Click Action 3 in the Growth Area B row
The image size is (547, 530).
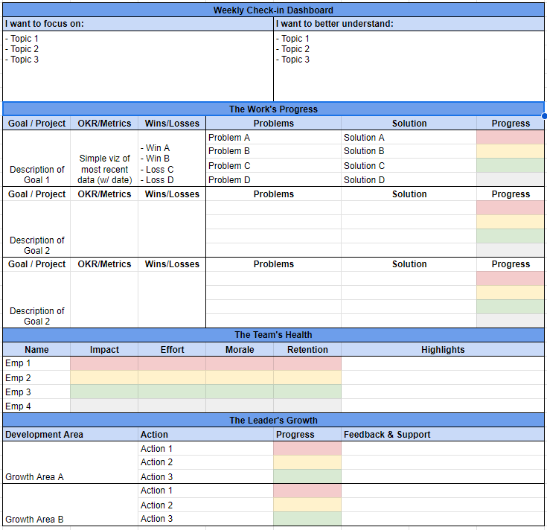pyautogui.click(x=205, y=519)
